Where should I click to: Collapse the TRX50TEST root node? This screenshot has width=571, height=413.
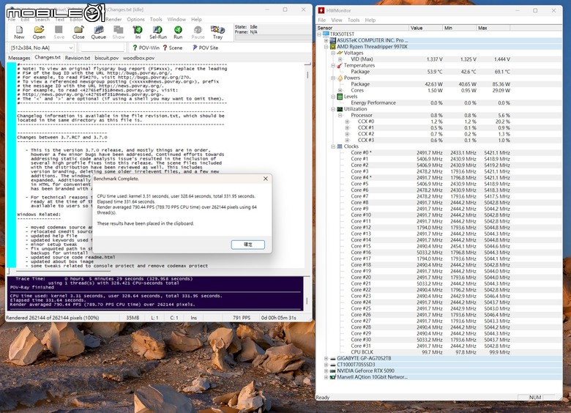coord(319,34)
